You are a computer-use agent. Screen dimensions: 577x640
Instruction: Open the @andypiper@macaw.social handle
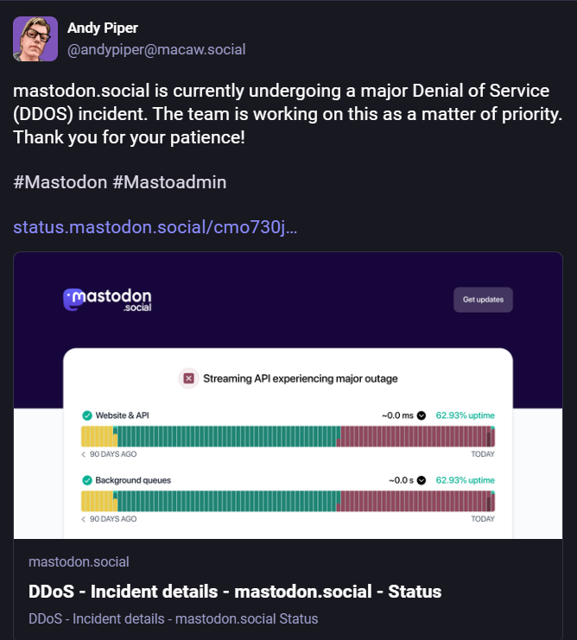156,49
